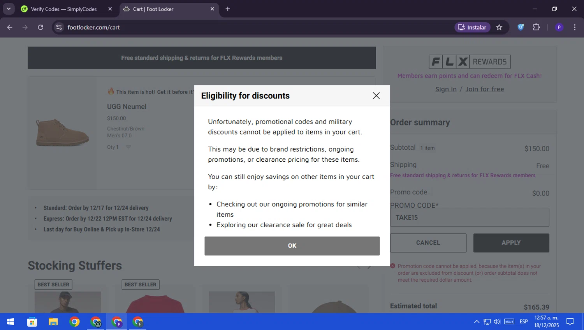Confirm the dialog with the OK button

tap(292, 246)
